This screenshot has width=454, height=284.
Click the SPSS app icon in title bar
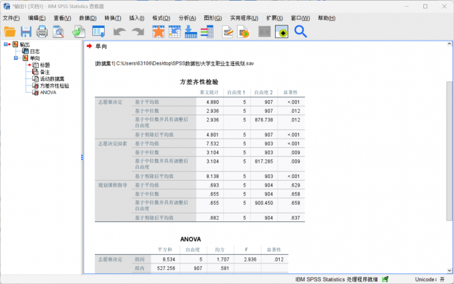(7, 6)
